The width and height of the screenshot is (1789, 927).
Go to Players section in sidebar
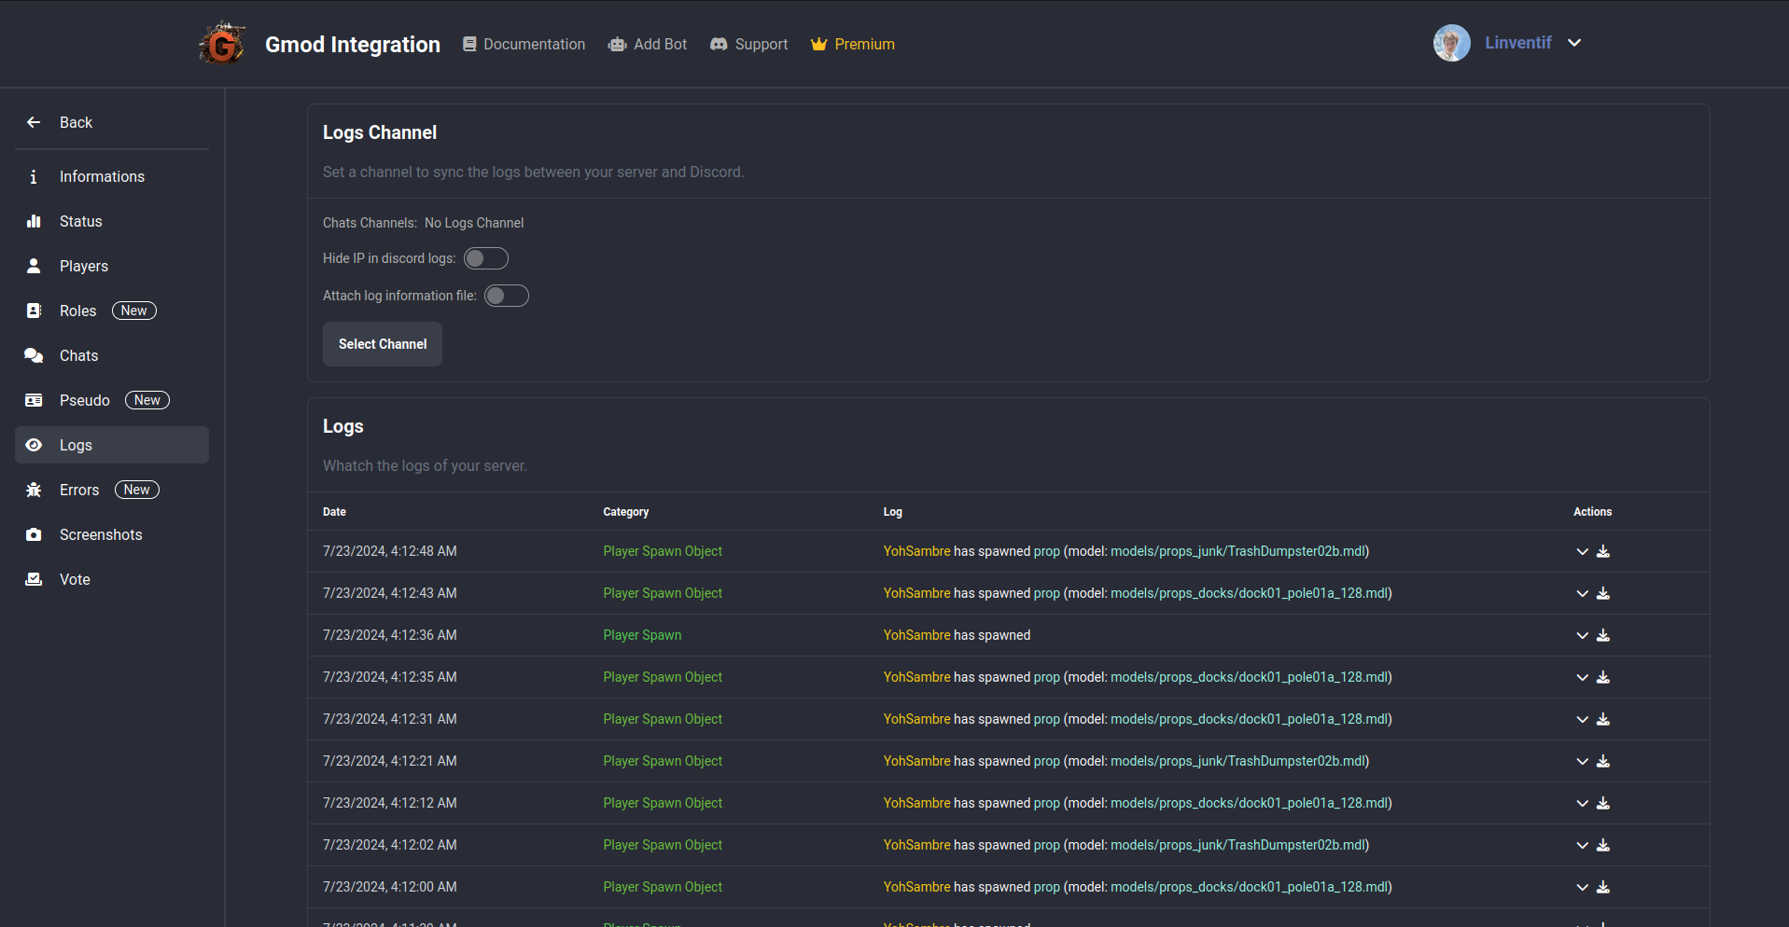click(83, 266)
